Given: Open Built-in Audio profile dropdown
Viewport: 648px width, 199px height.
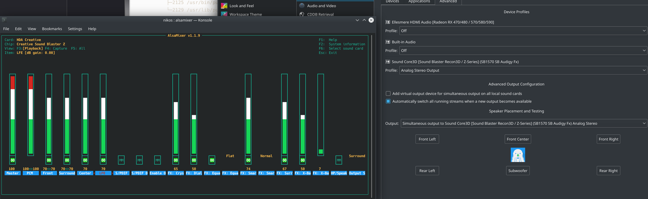Looking at the screenshot, I should pyautogui.click(x=523, y=51).
